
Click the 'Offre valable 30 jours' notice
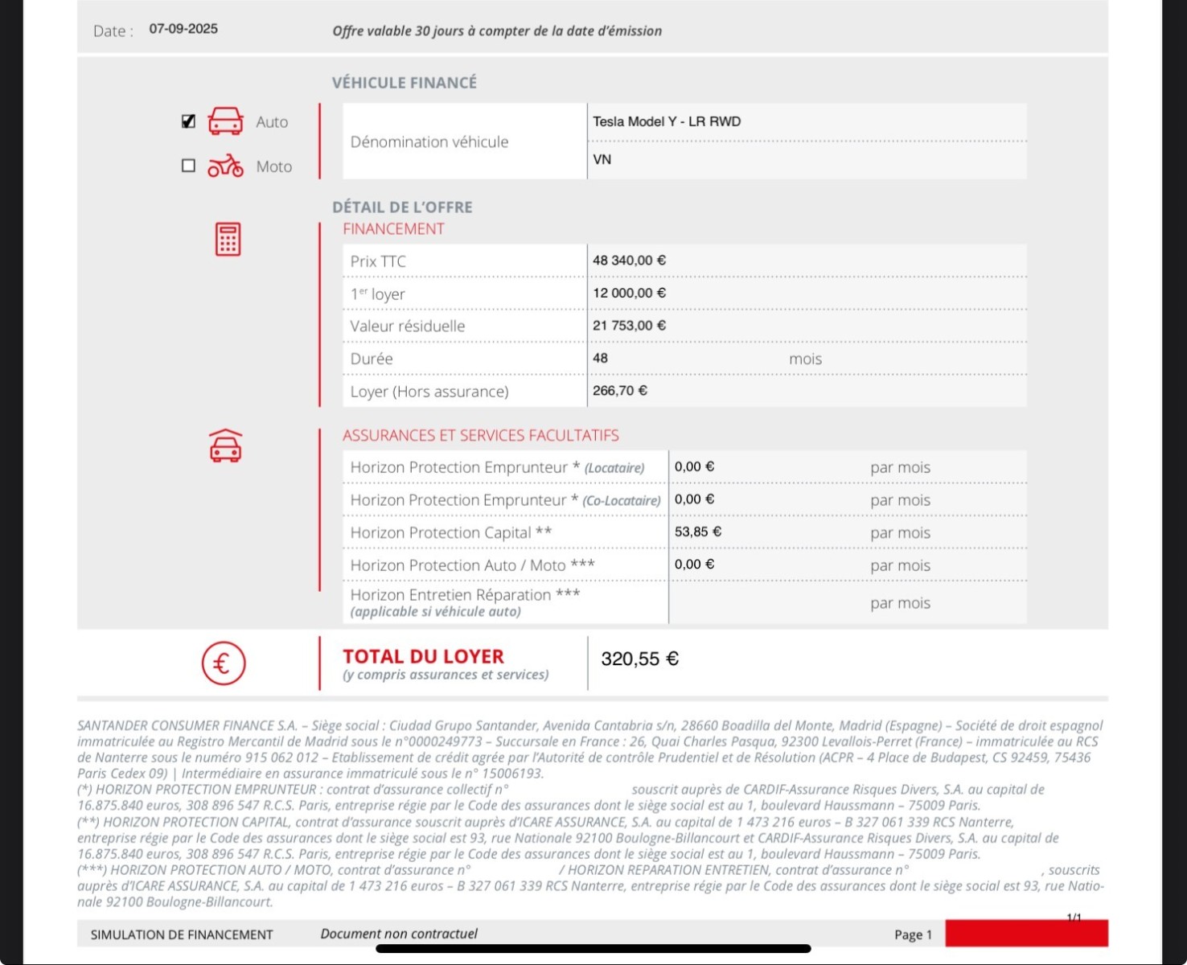(x=497, y=31)
